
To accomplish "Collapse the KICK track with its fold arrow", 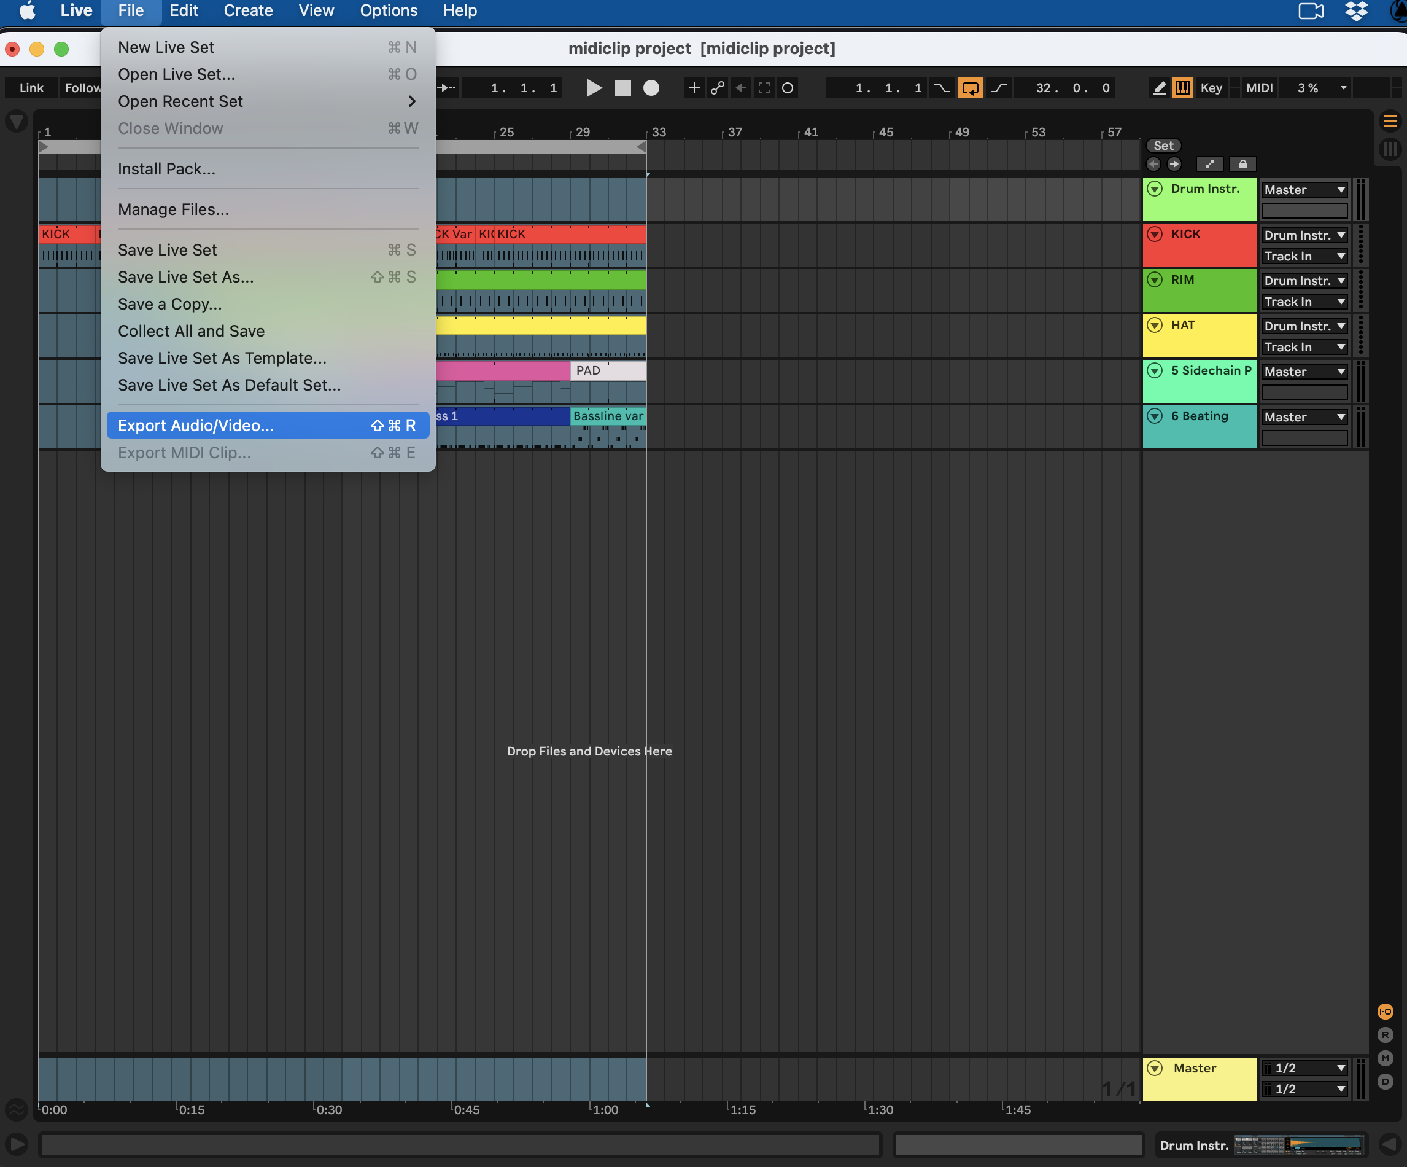I will point(1155,234).
